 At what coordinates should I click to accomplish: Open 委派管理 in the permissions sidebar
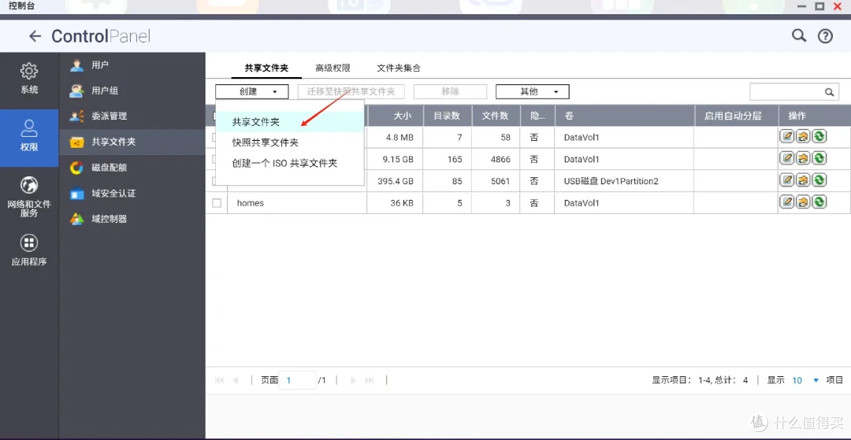[132, 116]
